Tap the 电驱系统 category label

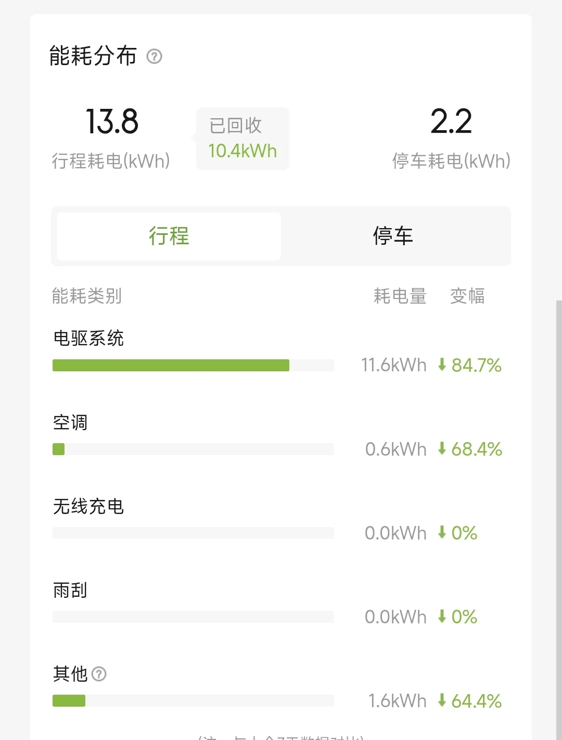pos(88,338)
